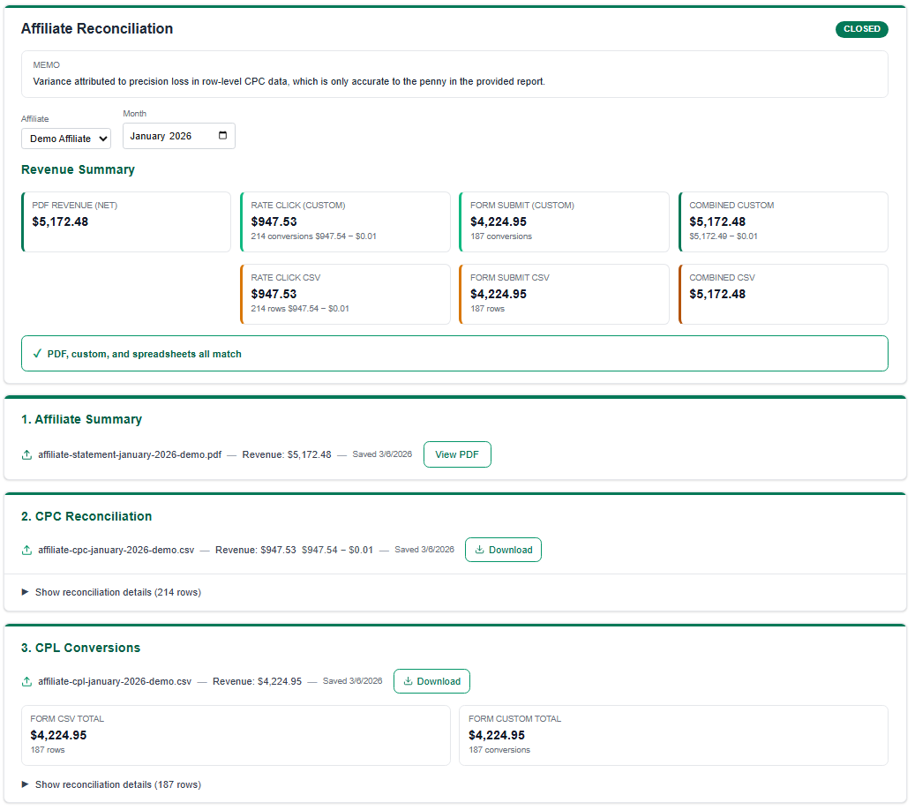Click upload icon beside CPL csv file
Viewport: 915px width, 810px height.
tap(26, 682)
